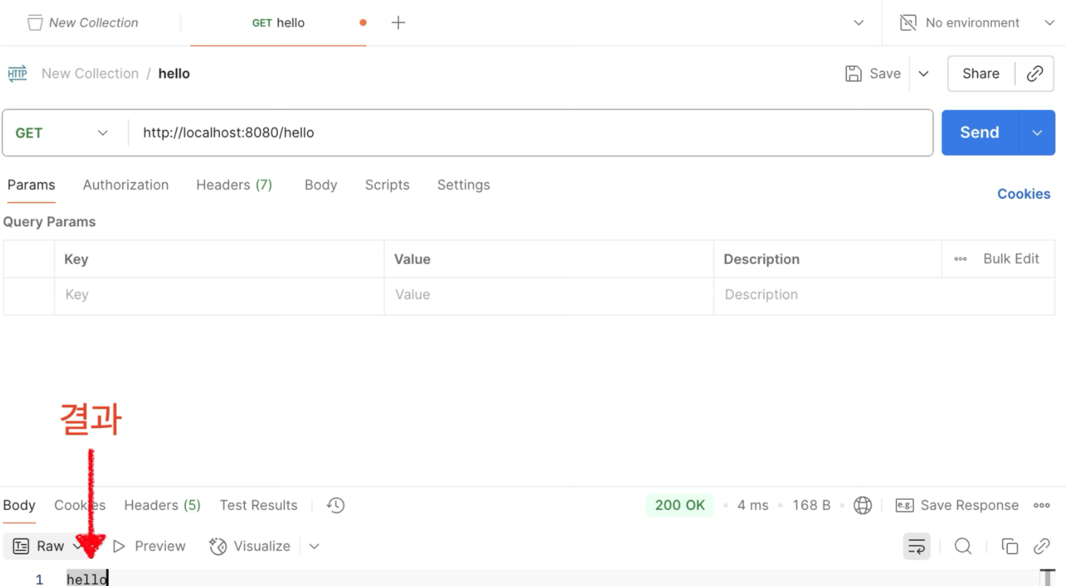
Task: Search within the response body
Action: point(963,547)
